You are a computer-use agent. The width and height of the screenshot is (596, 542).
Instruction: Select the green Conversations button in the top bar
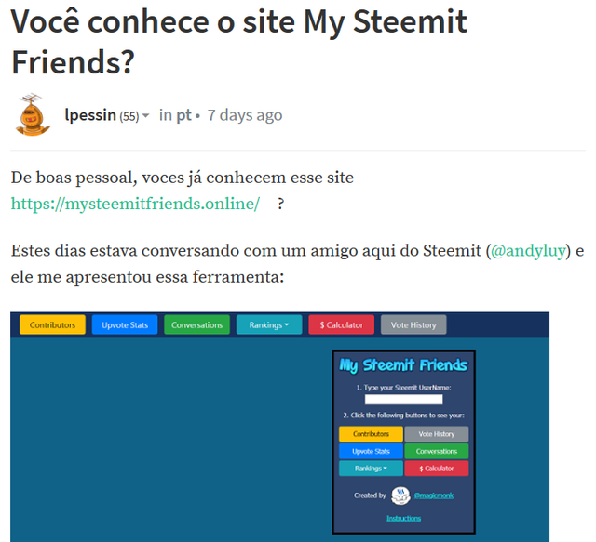coord(196,324)
